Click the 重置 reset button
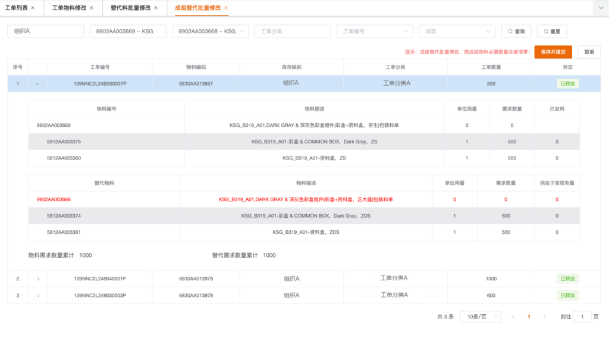This screenshot has height=338, width=609. click(552, 31)
